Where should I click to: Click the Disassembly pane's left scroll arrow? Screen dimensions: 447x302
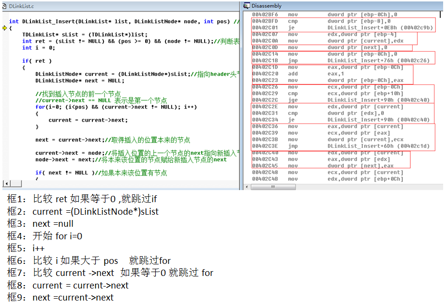point(247,187)
